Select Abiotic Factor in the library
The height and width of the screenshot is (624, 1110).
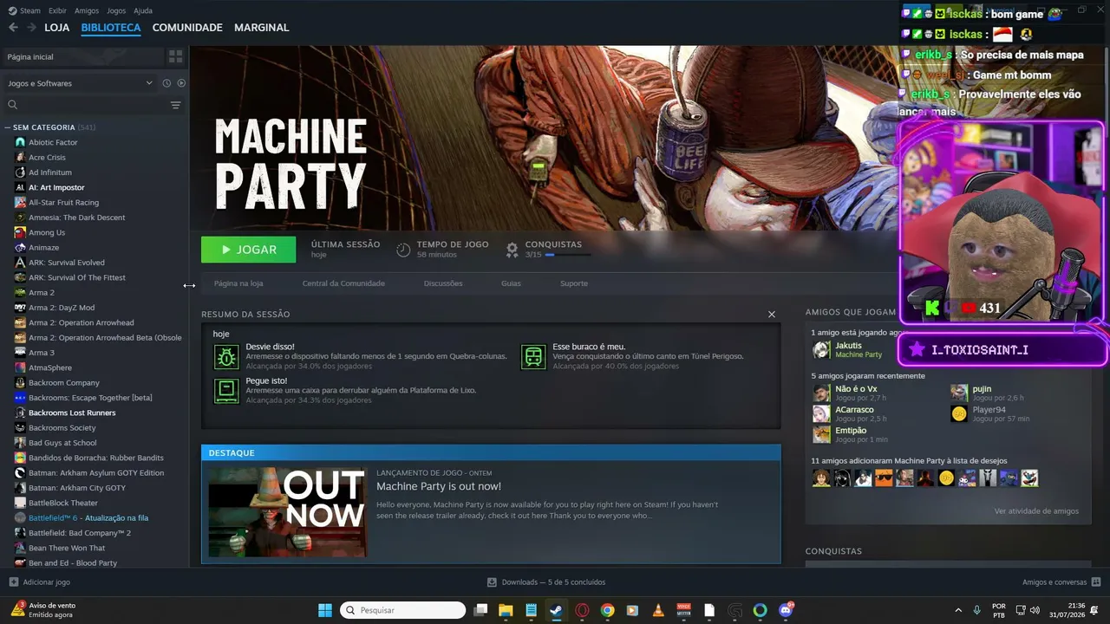click(x=53, y=142)
